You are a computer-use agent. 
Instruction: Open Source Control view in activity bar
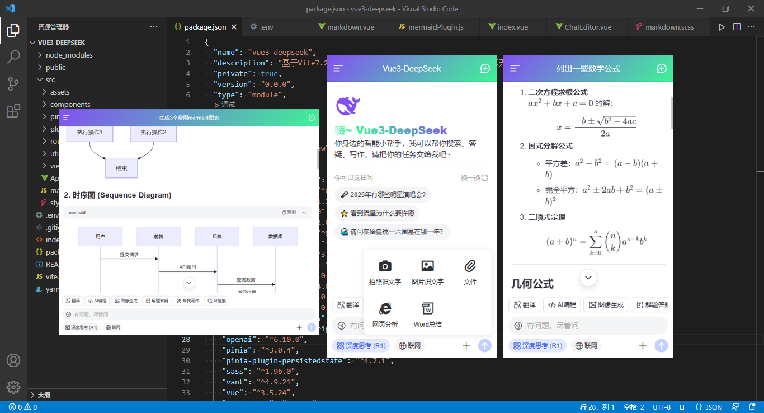[13, 84]
